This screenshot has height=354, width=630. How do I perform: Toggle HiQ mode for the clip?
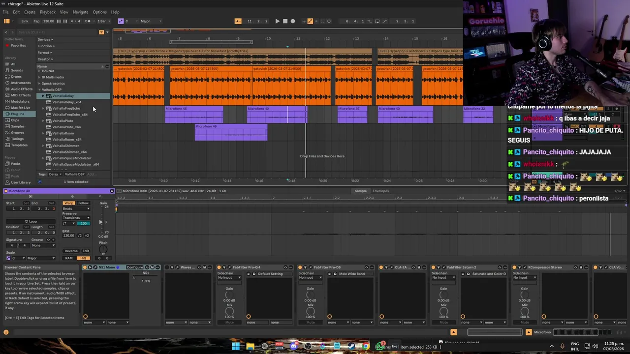coord(83,258)
